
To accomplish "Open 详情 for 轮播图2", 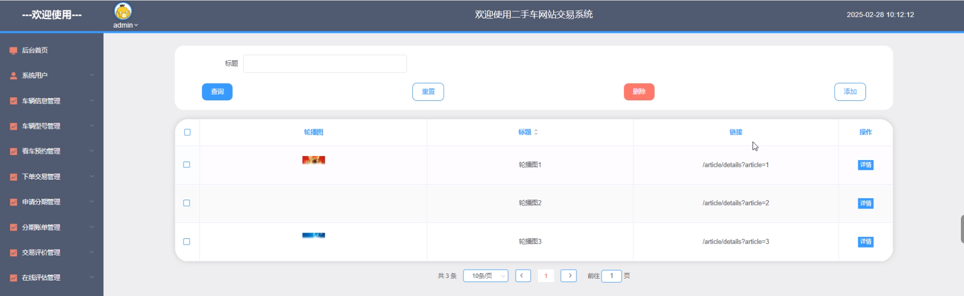I will click(x=866, y=203).
